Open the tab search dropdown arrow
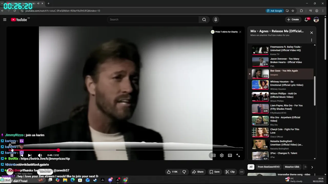Screen dimensions: 328x184 click(x=2, y=3)
